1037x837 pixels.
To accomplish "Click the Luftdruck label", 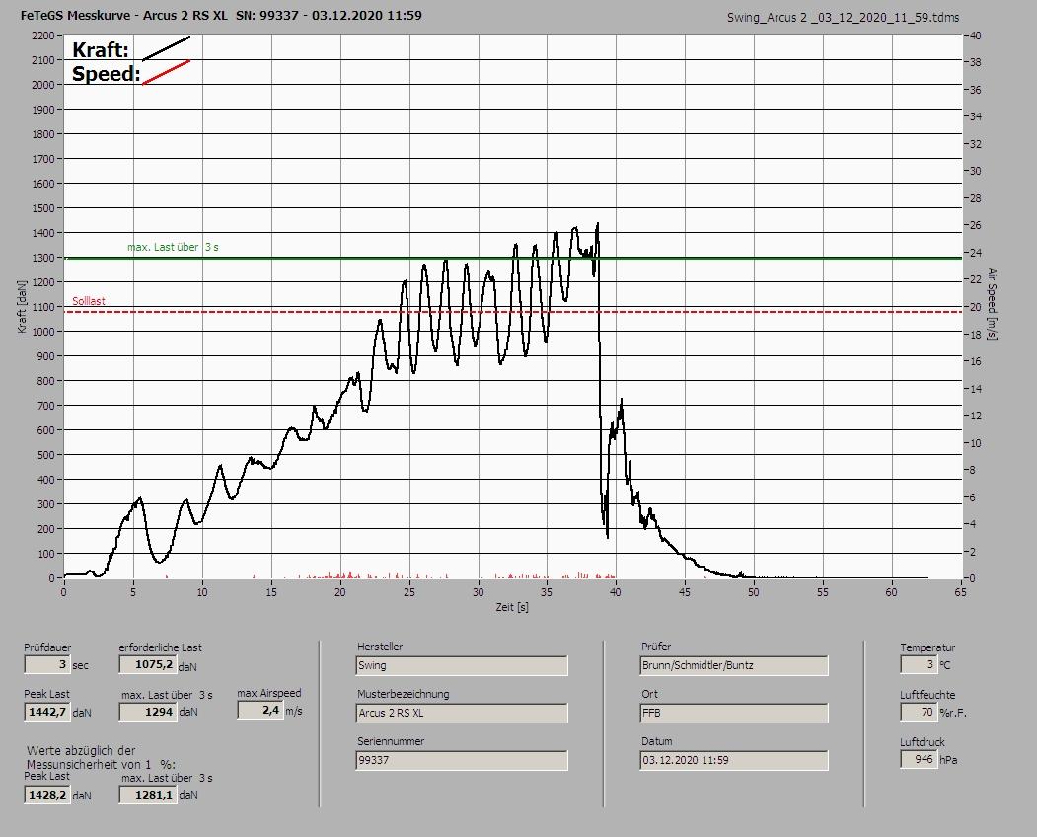I will pyautogui.click(x=923, y=742).
